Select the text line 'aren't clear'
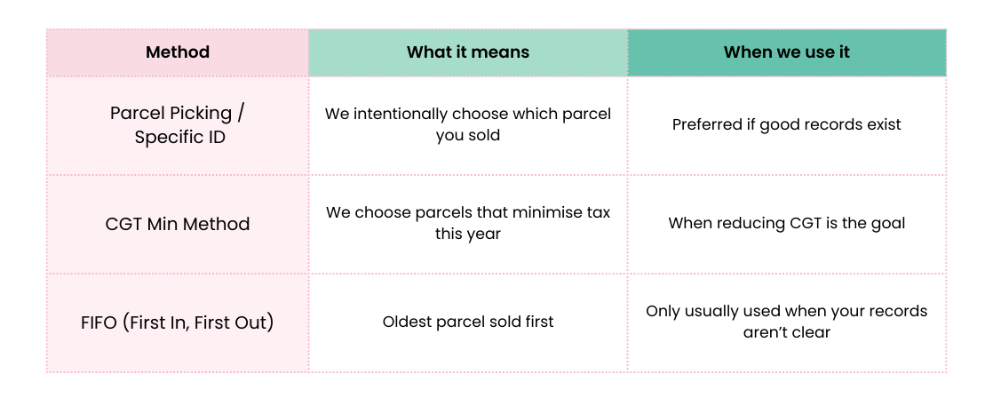The image size is (993, 398). [786, 333]
